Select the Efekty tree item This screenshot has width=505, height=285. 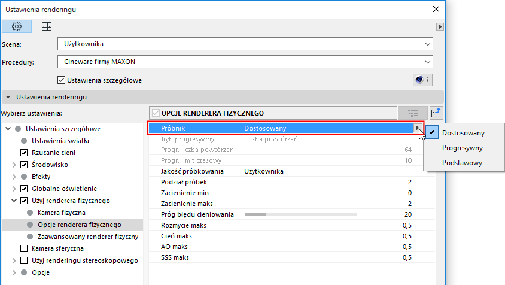pyautogui.click(x=41, y=177)
